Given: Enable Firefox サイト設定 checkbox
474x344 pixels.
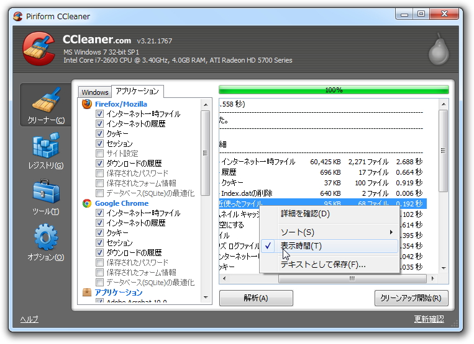Looking at the screenshot, I should click(99, 154).
